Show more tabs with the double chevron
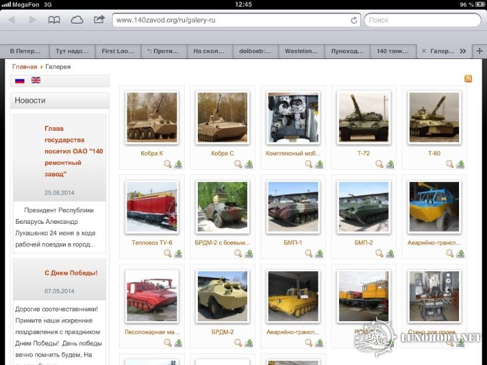Image resolution: width=487 pixels, height=365 pixels. (x=463, y=51)
